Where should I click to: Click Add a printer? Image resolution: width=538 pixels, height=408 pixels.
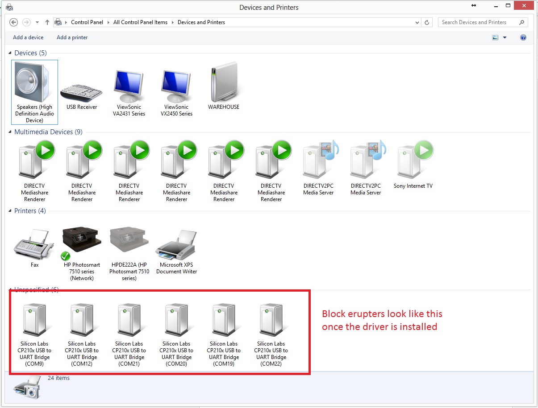click(x=72, y=37)
